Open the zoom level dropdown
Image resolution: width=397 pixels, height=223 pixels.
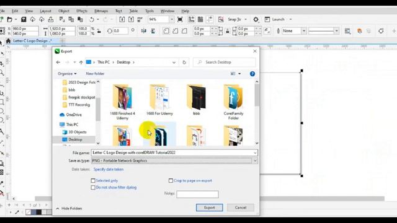(172, 19)
